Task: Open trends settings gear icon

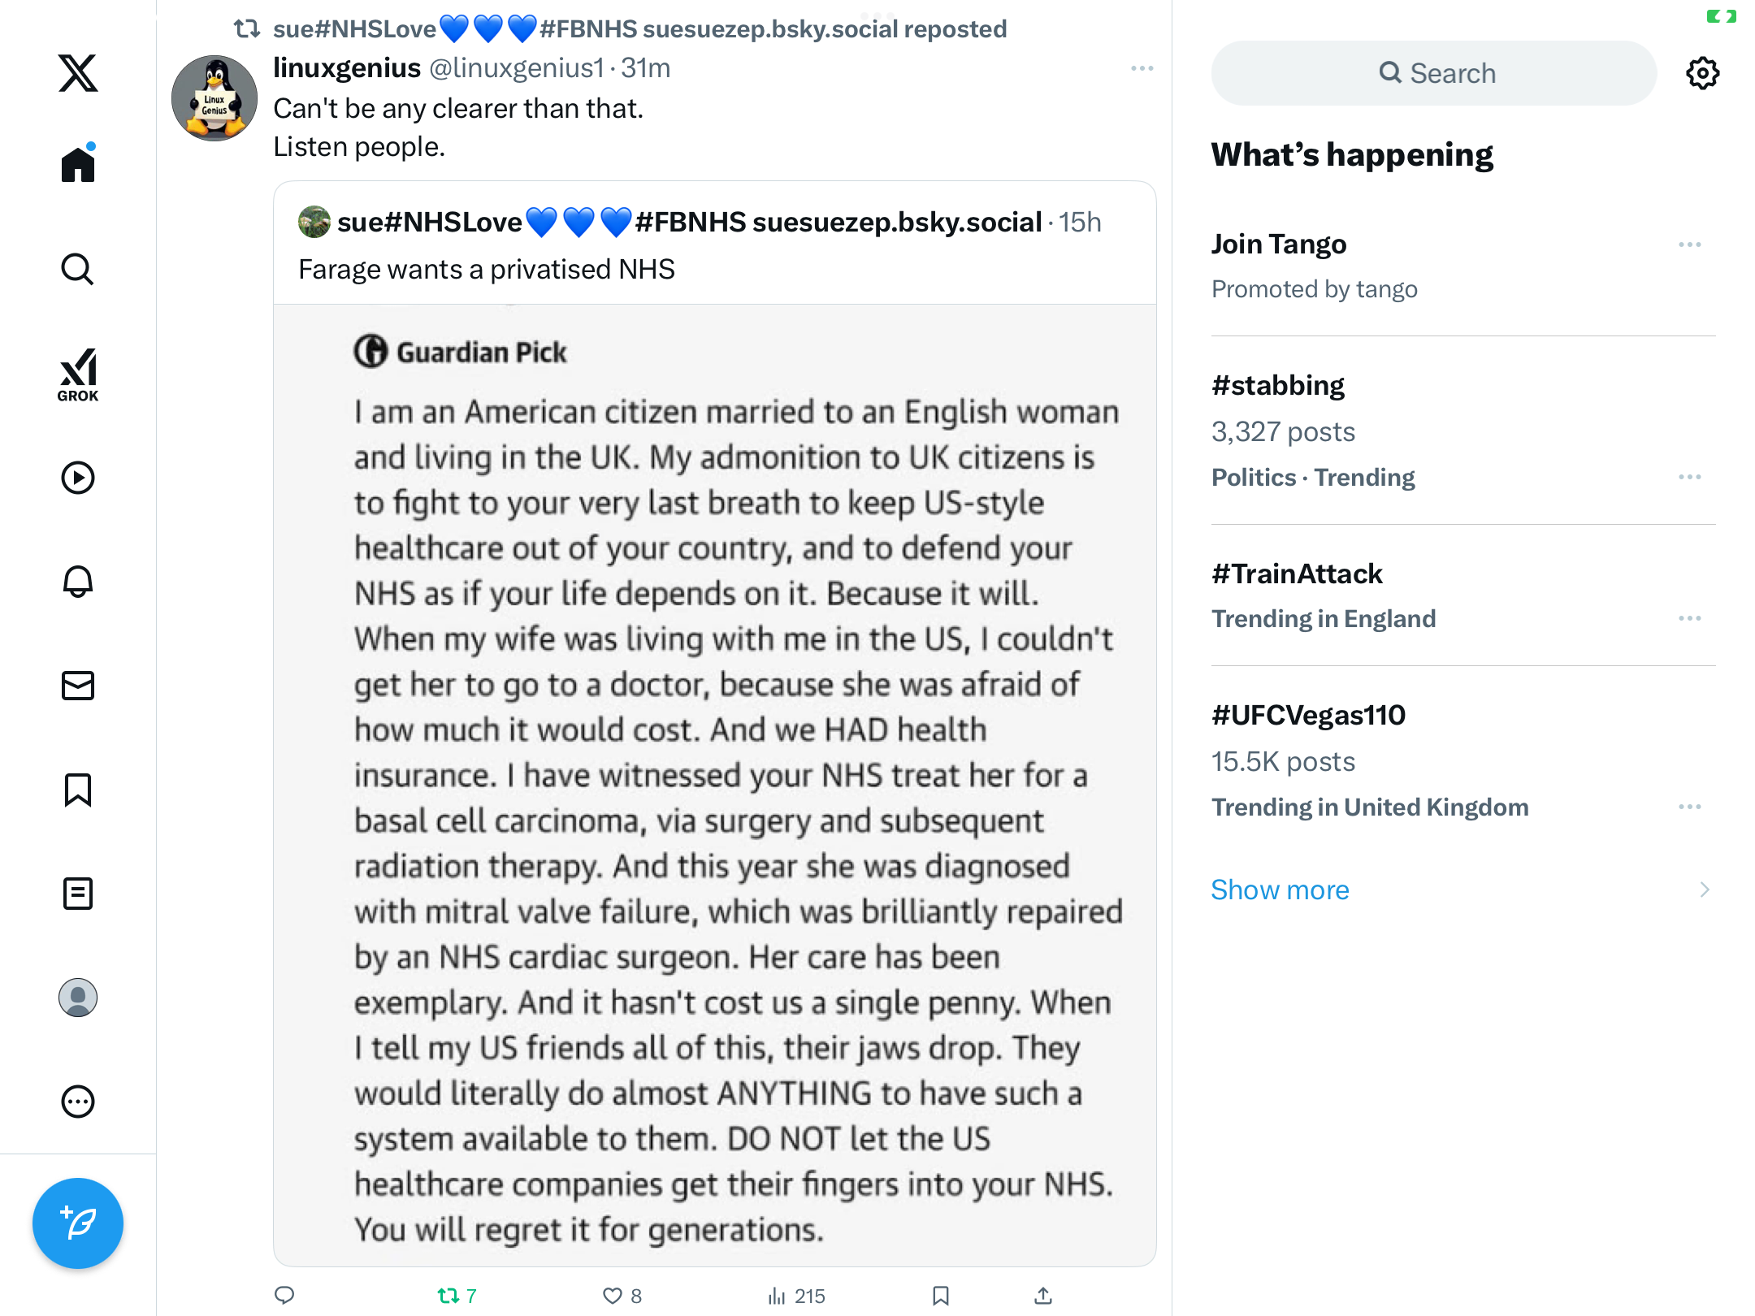Action: point(1702,73)
